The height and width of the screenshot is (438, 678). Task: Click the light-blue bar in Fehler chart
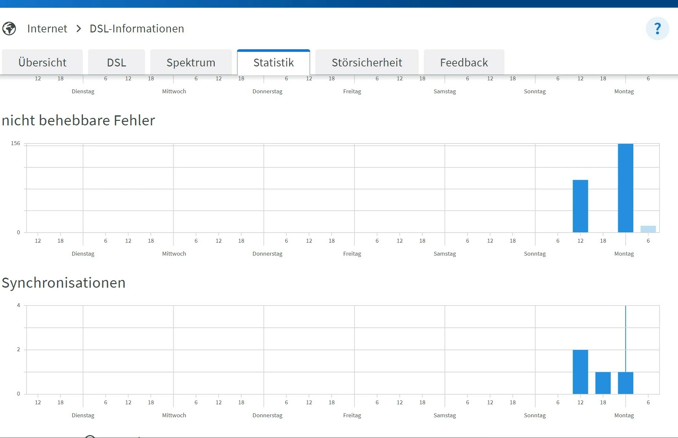[648, 229]
